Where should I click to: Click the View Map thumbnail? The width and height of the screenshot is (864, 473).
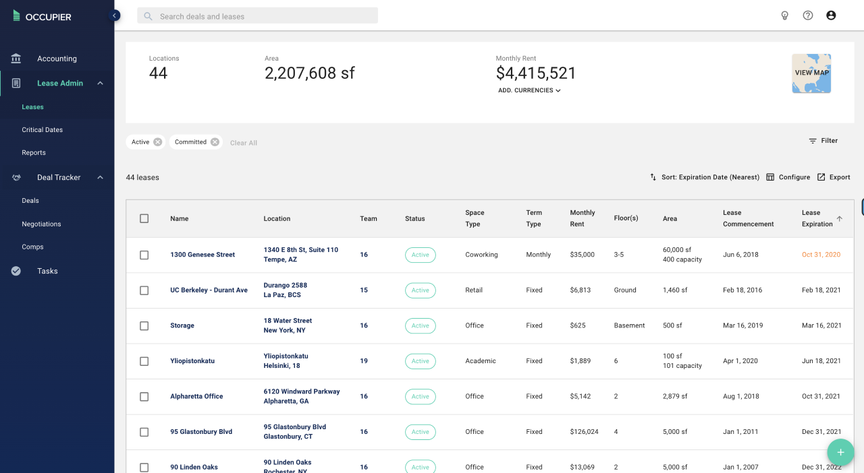click(x=811, y=73)
